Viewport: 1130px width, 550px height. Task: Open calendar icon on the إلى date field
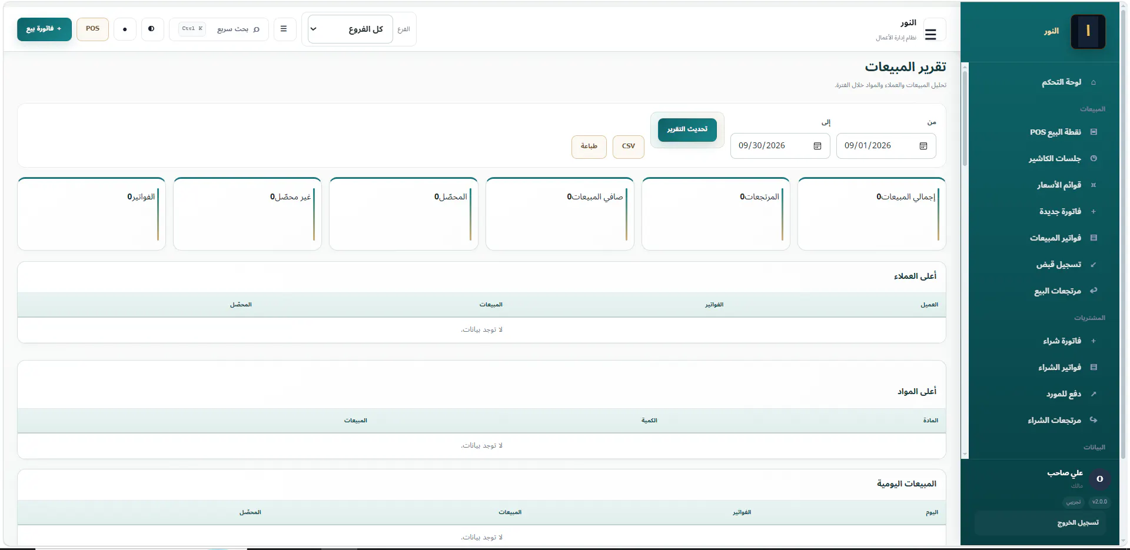[817, 146]
